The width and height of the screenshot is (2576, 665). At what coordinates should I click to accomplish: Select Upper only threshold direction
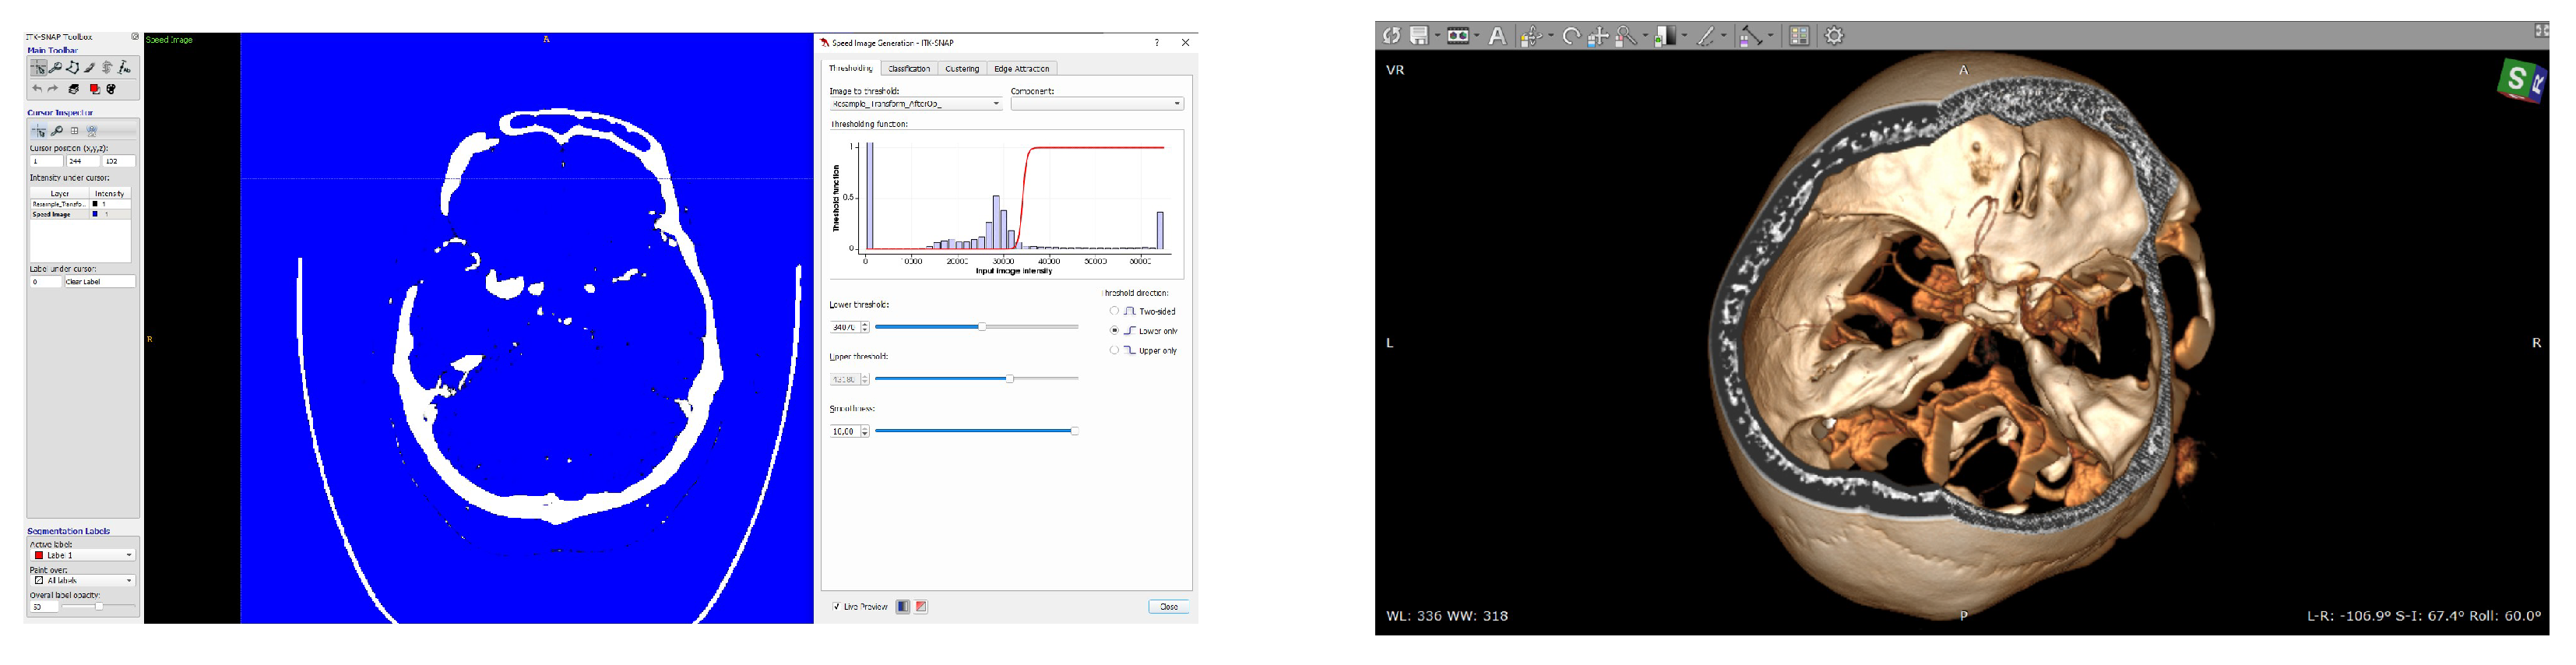pyautogui.click(x=1114, y=350)
